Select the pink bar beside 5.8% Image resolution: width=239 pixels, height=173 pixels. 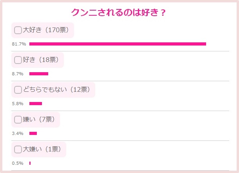coord(35,104)
